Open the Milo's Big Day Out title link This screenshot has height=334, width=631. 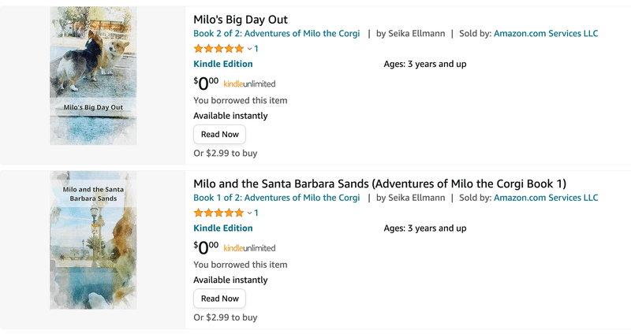point(241,19)
